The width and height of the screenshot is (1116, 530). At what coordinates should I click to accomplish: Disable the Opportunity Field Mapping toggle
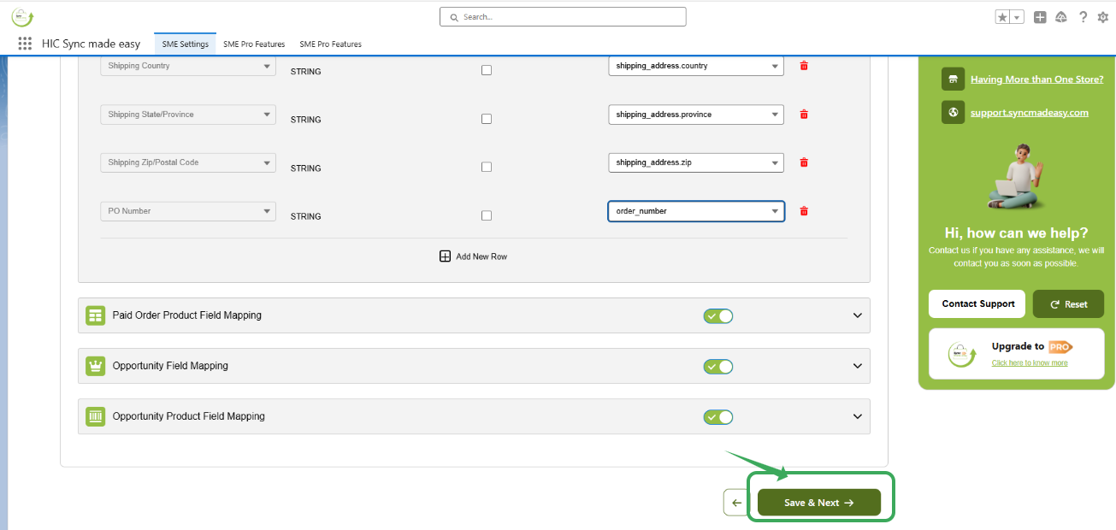[x=718, y=367]
